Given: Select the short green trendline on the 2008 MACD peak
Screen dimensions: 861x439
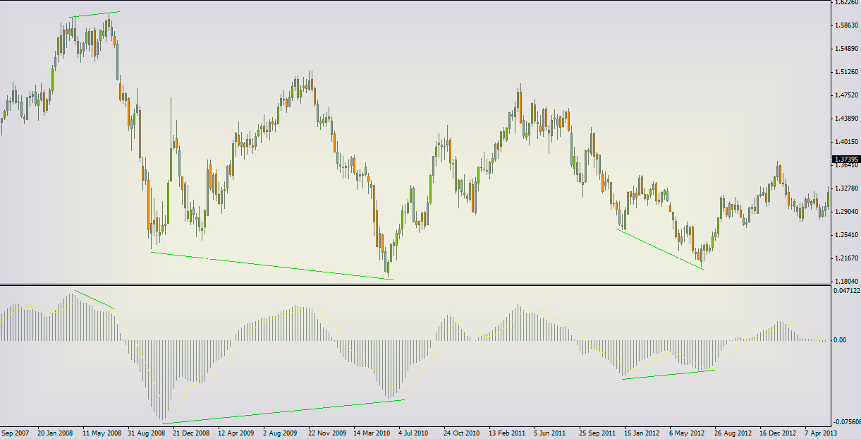Looking at the screenshot, I should (x=94, y=299).
